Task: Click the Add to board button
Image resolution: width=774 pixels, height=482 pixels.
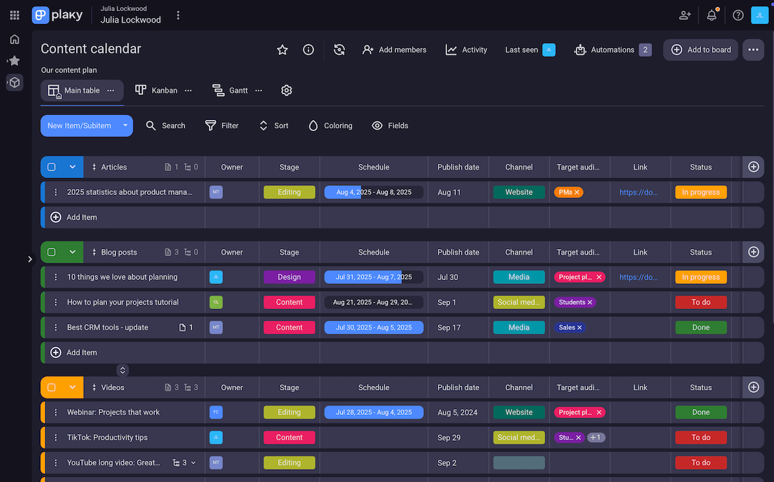Action: [700, 49]
